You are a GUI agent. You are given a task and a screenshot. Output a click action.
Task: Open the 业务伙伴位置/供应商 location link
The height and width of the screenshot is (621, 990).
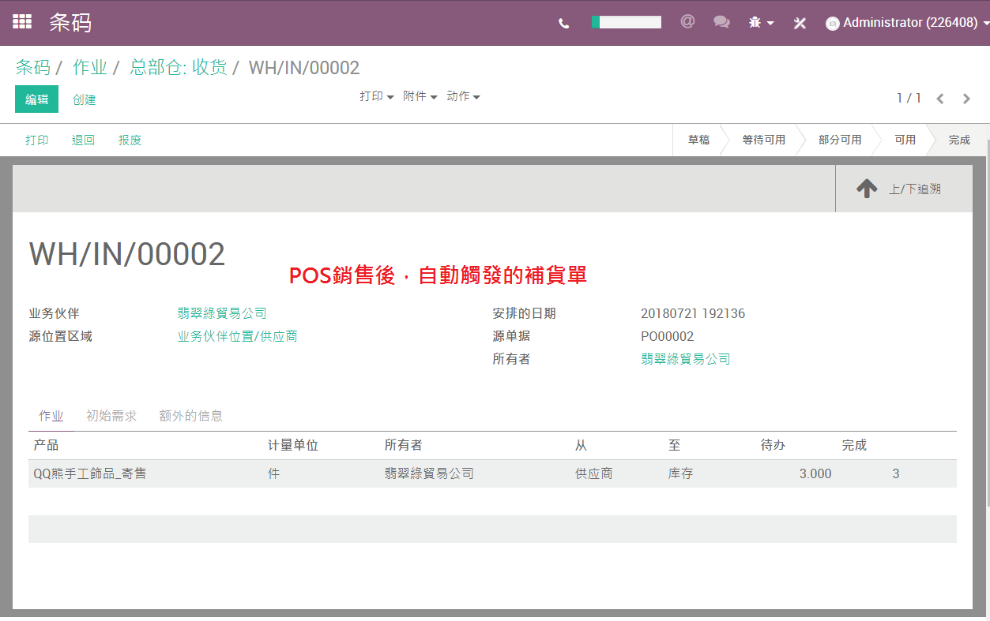[238, 336]
